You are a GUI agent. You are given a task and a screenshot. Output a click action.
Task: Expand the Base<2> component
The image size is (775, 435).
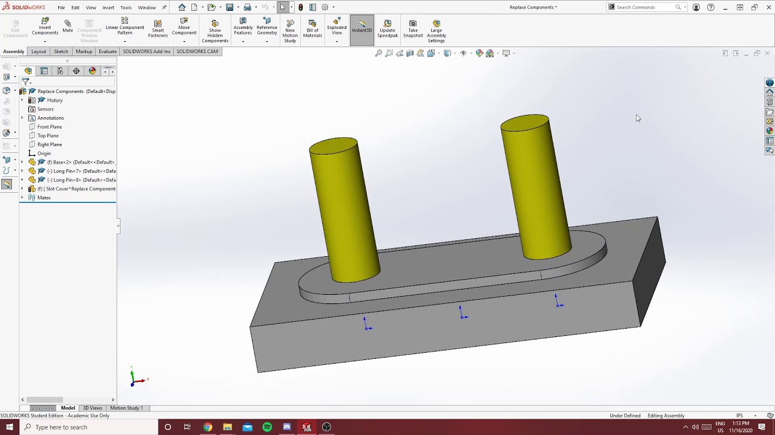point(22,162)
